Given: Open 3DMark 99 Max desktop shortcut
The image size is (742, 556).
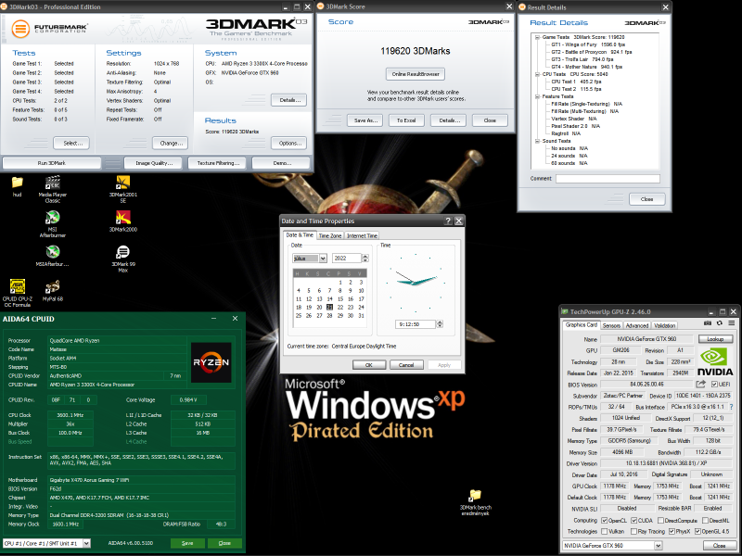Looking at the screenshot, I should (123, 259).
